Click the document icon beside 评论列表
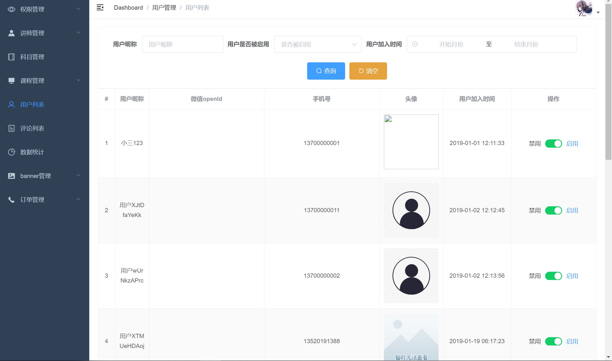The height and width of the screenshot is (361, 612). [x=11, y=128]
